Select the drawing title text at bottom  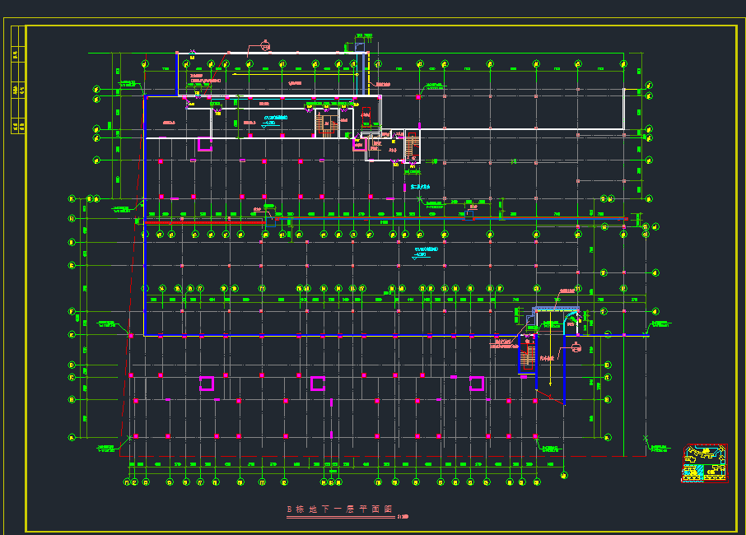click(338, 509)
